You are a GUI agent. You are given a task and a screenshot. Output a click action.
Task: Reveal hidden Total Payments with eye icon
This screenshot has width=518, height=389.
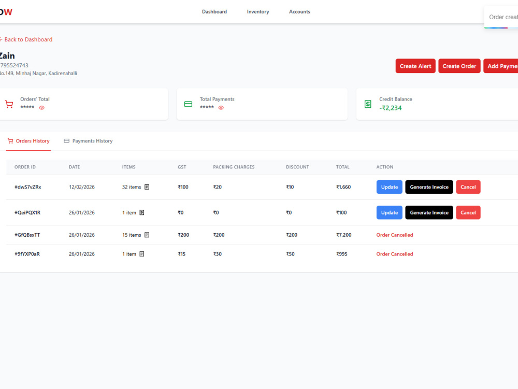[x=221, y=108]
